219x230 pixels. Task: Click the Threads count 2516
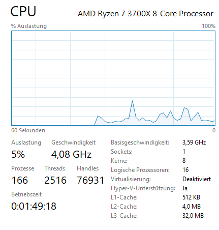55,180
